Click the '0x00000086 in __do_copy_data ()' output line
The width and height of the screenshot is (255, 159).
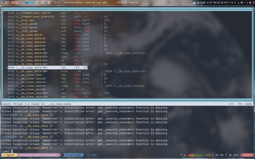click(x=27, y=148)
